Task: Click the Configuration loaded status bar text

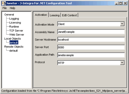Action: click(64, 91)
